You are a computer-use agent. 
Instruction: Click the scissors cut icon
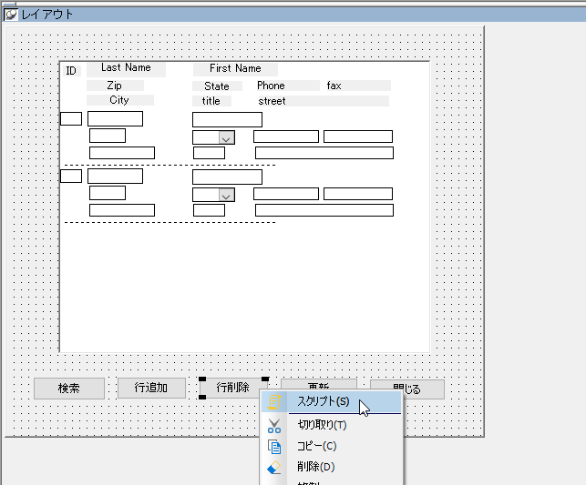274,424
